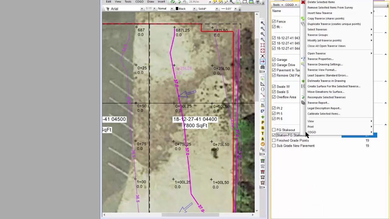
Task: Open the Solid line style dropdown
Action: coord(217,9)
